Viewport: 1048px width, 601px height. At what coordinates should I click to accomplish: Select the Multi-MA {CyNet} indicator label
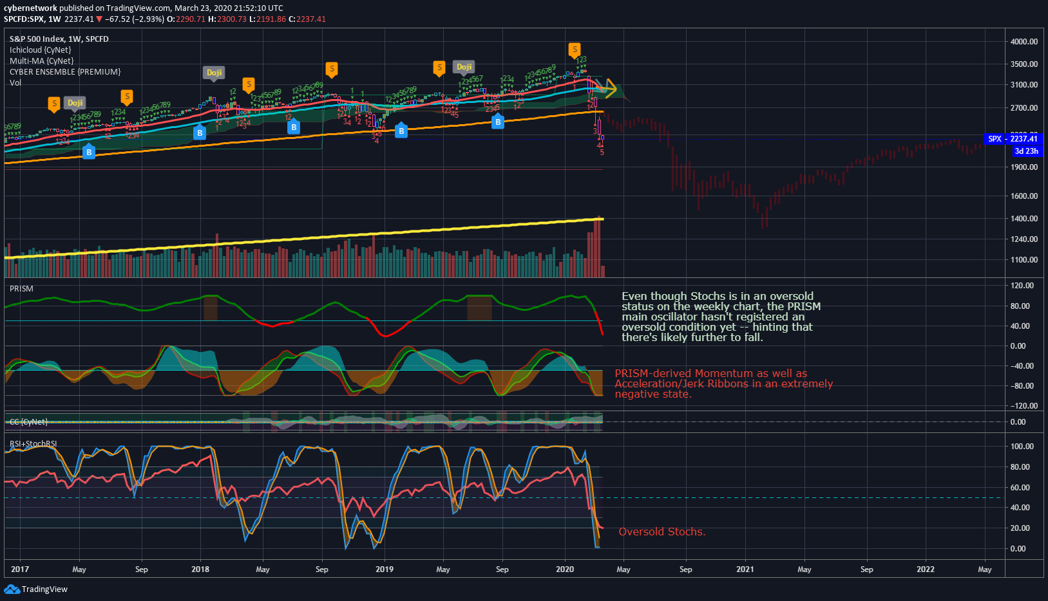42,61
